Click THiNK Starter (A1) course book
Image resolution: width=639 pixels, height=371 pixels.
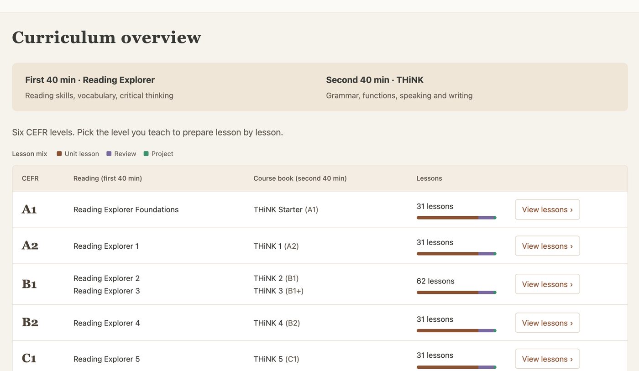[286, 209]
